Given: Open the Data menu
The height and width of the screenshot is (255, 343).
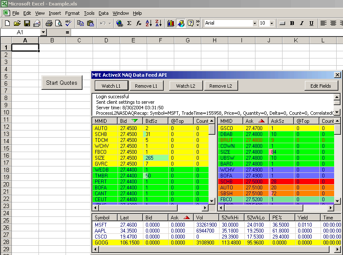Looking at the screenshot, I should click(104, 13).
